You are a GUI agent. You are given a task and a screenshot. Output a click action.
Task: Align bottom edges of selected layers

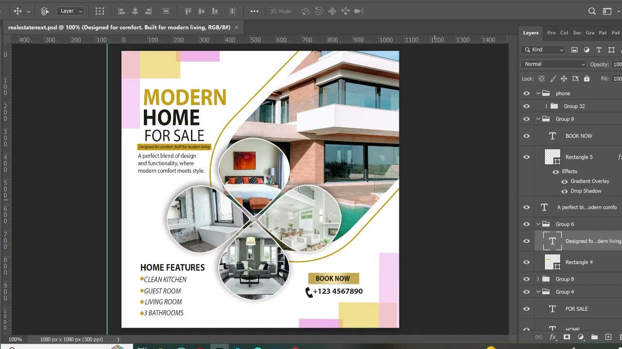pyautogui.click(x=214, y=11)
